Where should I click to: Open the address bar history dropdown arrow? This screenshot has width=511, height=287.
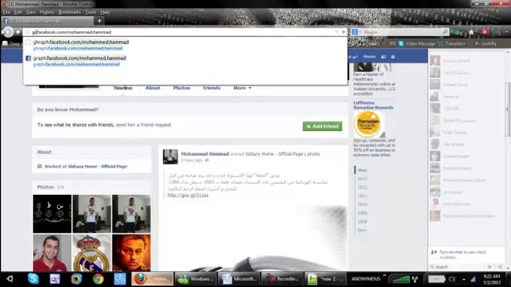(x=337, y=32)
